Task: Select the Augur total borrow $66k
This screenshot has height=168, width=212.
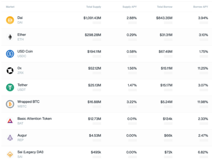Action: point(168,135)
